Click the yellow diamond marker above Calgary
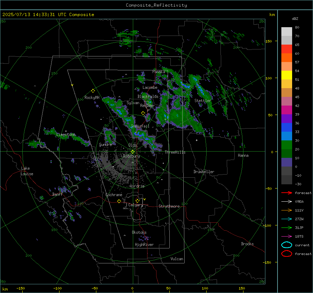Viewport: 313px width, 293px height. pyautogui.click(x=137, y=201)
